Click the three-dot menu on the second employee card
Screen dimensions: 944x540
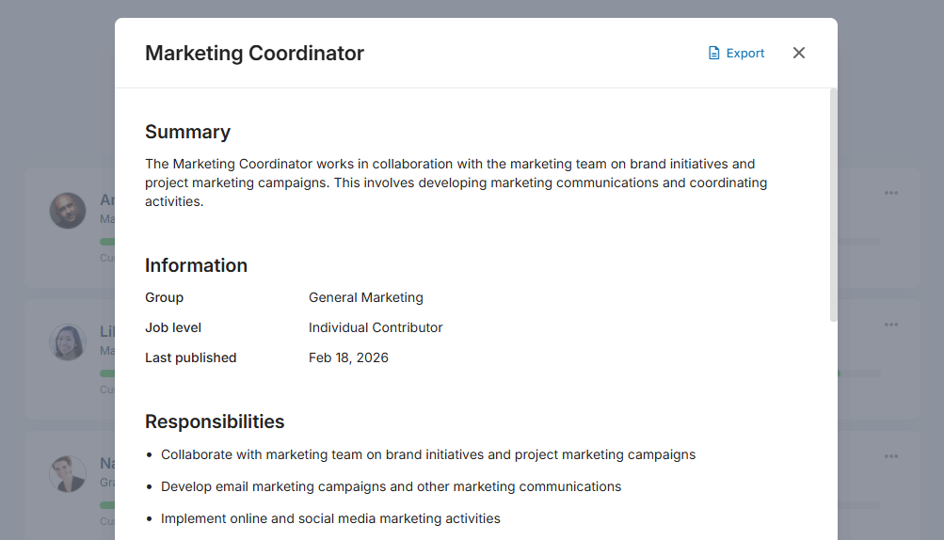tap(890, 325)
